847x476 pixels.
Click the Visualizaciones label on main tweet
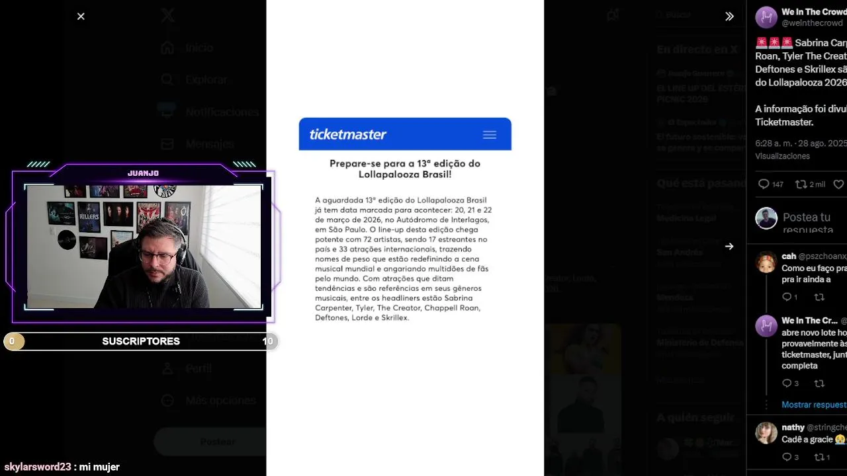point(783,156)
